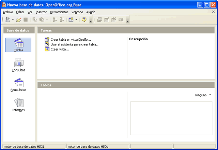Open the Ninguno preview dropdown
Viewport: 218px width, 150px height.
(203, 95)
